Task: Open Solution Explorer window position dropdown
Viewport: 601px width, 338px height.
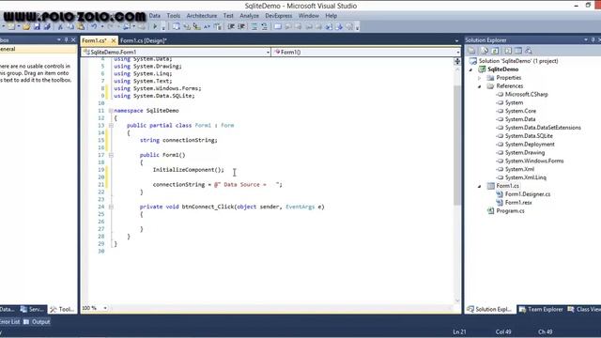Action: [586, 39]
